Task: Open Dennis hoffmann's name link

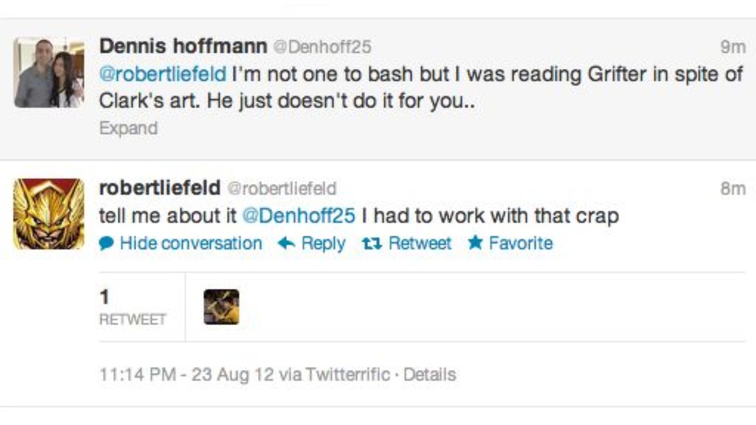Action: (x=183, y=46)
